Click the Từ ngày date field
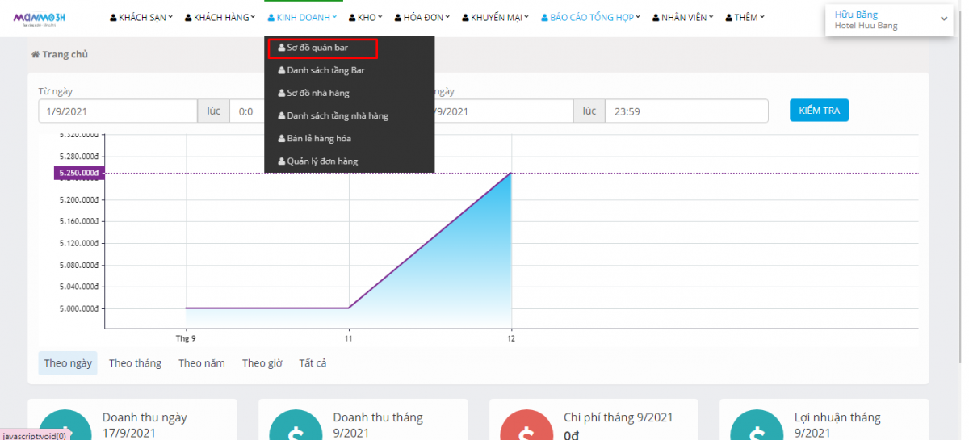The width and height of the screenshot is (969, 440). coord(117,111)
